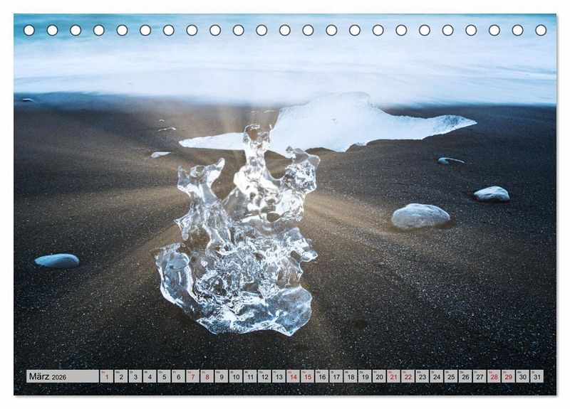
Task: Select the red day 22 cell
Action: click(x=408, y=376)
